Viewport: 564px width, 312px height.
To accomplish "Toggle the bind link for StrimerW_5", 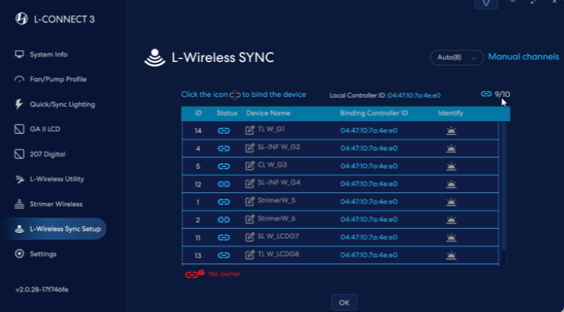I will 224,202.
